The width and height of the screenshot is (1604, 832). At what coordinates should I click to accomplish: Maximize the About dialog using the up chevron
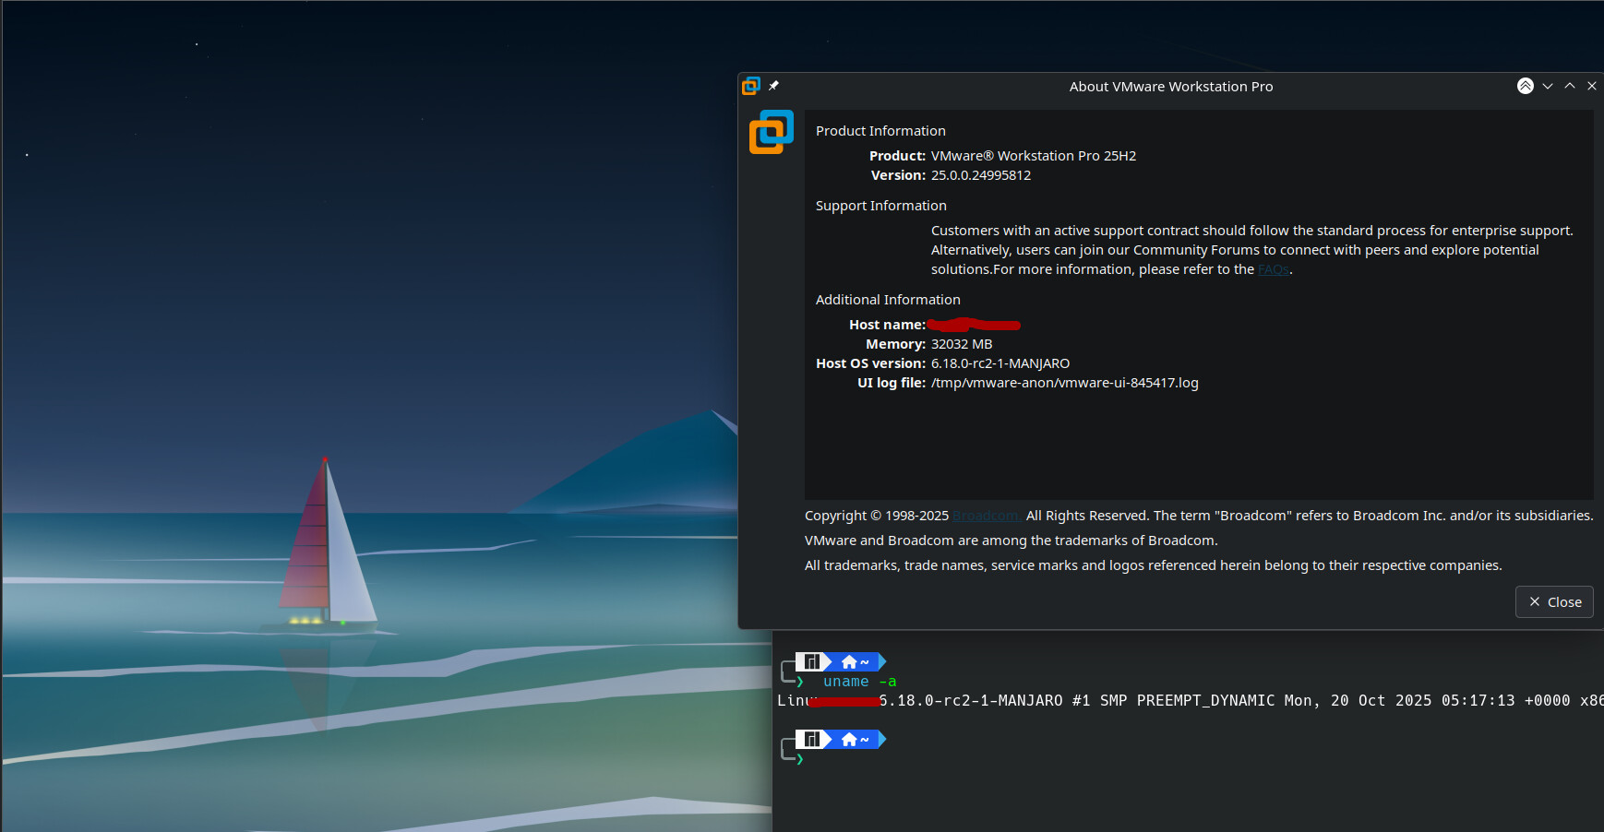1570,86
